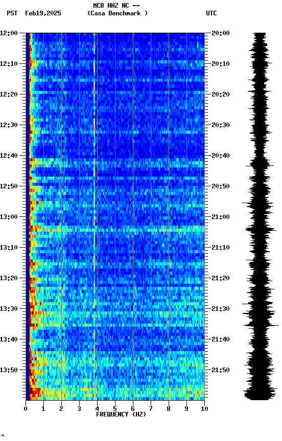
Task: Click the PST time label 12:40
Action: click(9, 156)
